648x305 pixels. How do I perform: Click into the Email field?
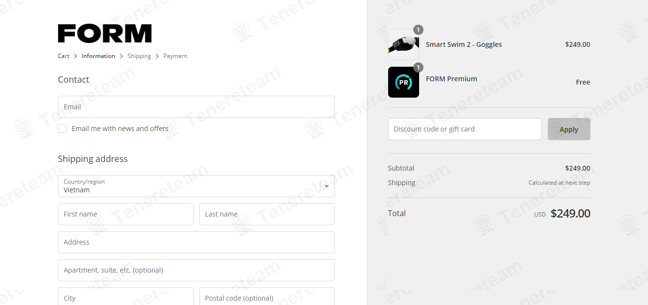pyautogui.click(x=196, y=107)
